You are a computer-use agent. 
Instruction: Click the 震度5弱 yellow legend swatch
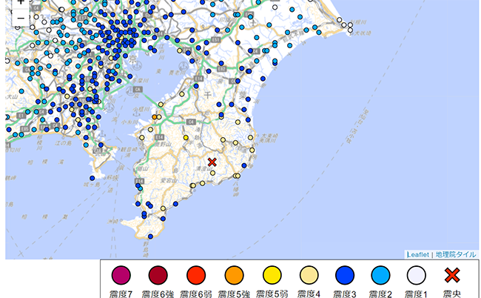click(x=269, y=276)
